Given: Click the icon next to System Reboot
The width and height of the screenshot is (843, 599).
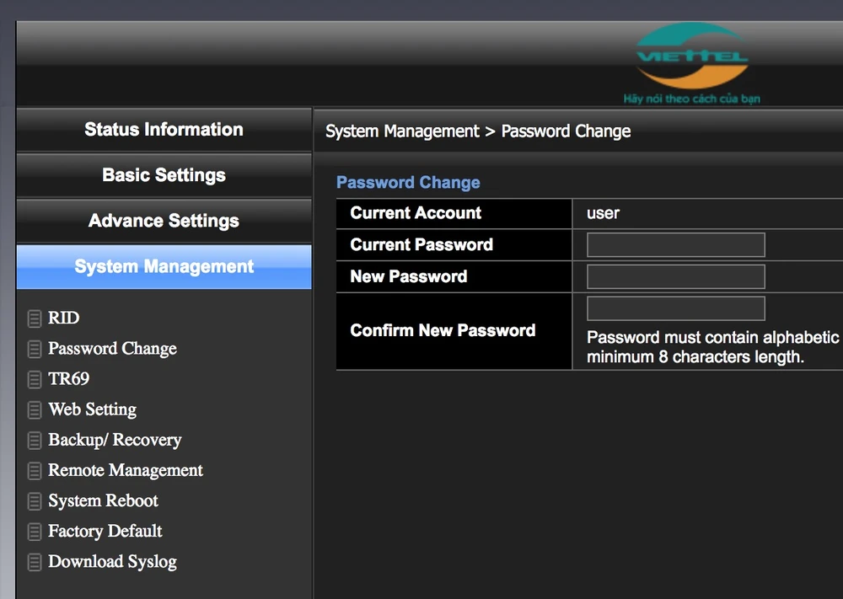Looking at the screenshot, I should click(x=35, y=501).
